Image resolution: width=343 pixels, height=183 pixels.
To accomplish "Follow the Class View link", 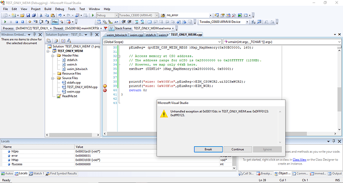I will pyautogui.click(x=299, y=160).
